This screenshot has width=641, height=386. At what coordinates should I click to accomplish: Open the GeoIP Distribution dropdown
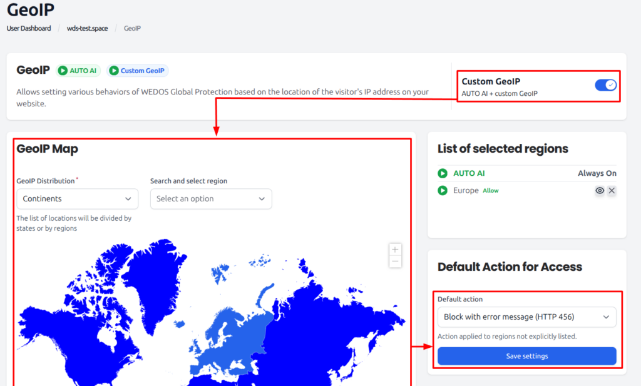coord(77,198)
